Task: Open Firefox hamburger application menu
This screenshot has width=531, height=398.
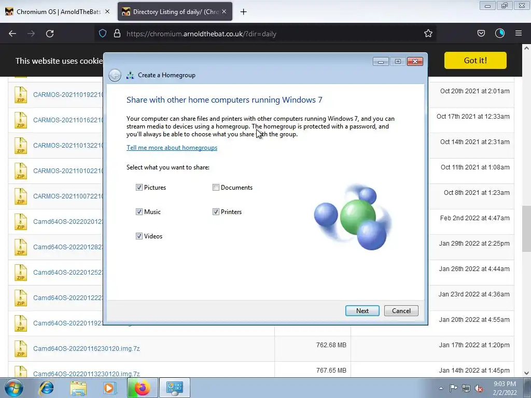Action: (519, 34)
